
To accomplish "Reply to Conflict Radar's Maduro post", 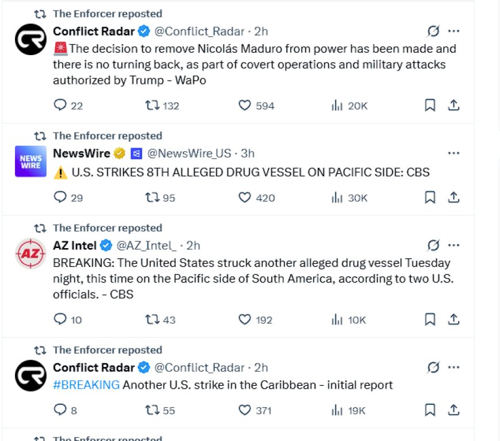I will tap(60, 105).
